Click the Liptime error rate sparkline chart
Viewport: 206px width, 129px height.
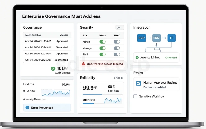point(56,93)
